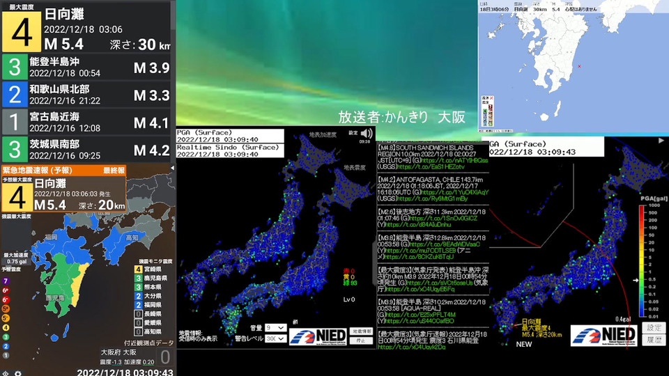
Task: Click the gray 1 legend circle
Action: click(x=6, y=355)
